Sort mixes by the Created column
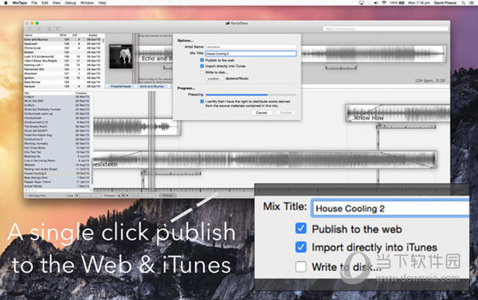The image size is (478, 300). [x=81, y=93]
